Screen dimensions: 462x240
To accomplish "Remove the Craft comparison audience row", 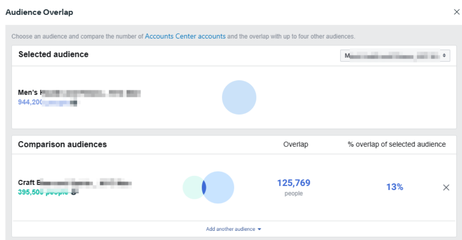I will coord(446,187).
